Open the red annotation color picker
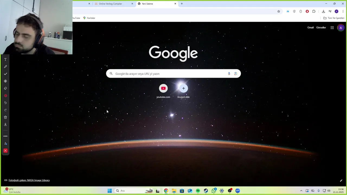The height and width of the screenshot is (195, 347). tap(5, 96)
